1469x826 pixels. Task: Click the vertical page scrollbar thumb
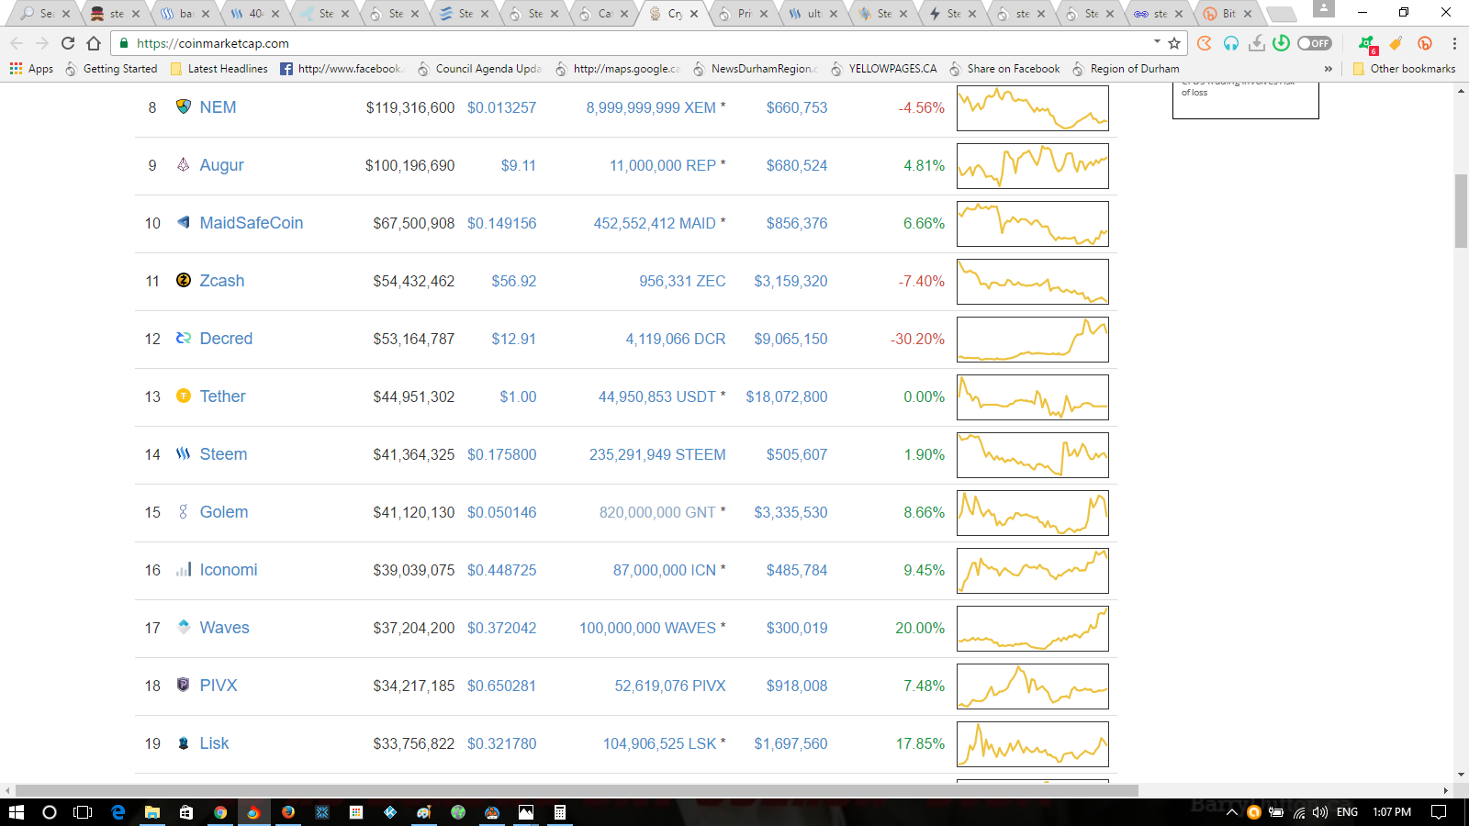tap(1461, 210)
